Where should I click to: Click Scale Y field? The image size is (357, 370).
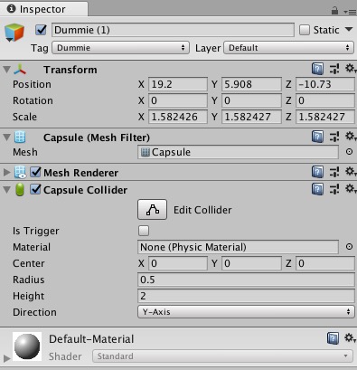[x=251, y=117]
